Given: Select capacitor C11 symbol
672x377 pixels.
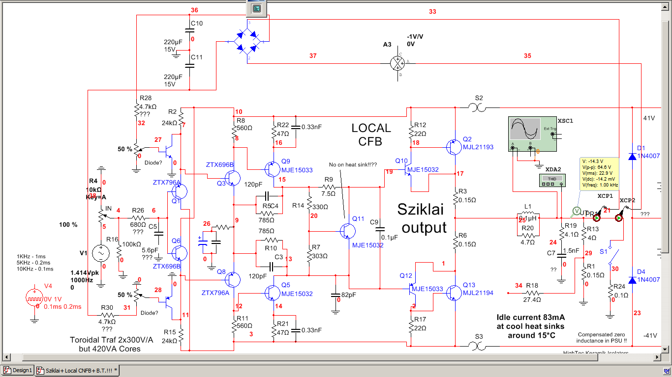Looking at the screenshot, I should pyautogui.click(x=189, y=65).
